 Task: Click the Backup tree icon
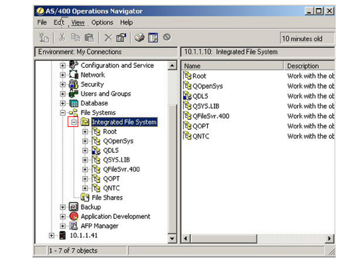pyautogui.click(x=74, y=207)
